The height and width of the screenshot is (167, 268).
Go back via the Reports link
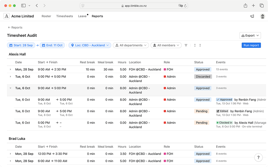pyautogui.click(x=15, y=28)
